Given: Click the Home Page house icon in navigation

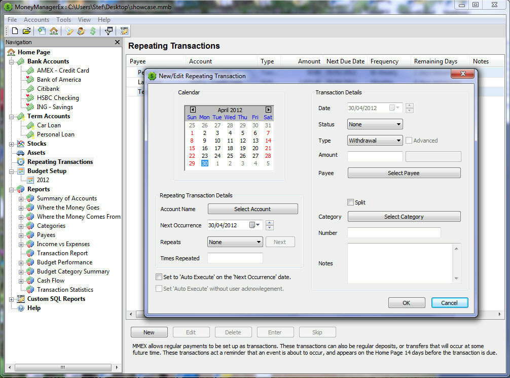Looking at the screenshot, I should [11, 52].
